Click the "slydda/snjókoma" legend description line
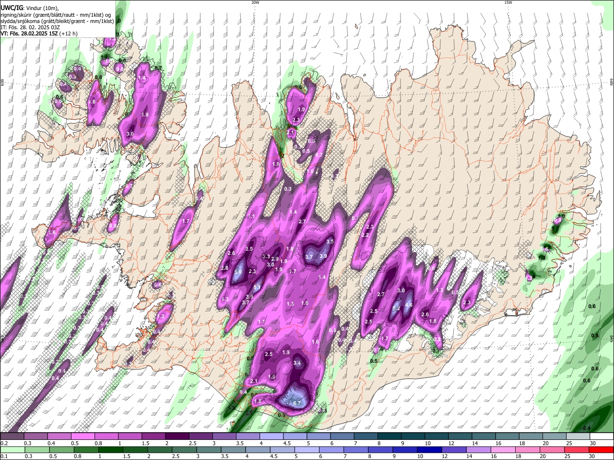The height and width of the screenshot is (460, 614). [57, 21]
